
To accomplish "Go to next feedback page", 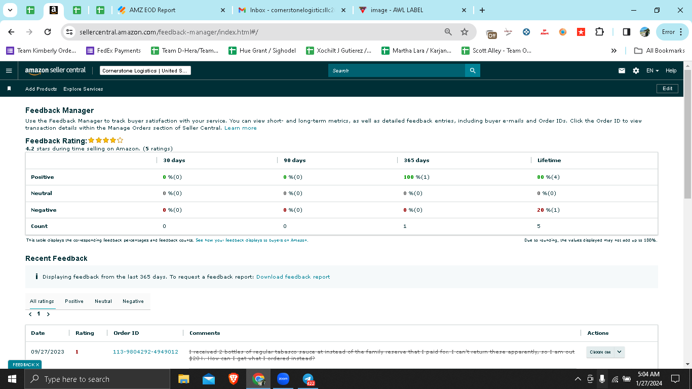I will click(48, 314).
